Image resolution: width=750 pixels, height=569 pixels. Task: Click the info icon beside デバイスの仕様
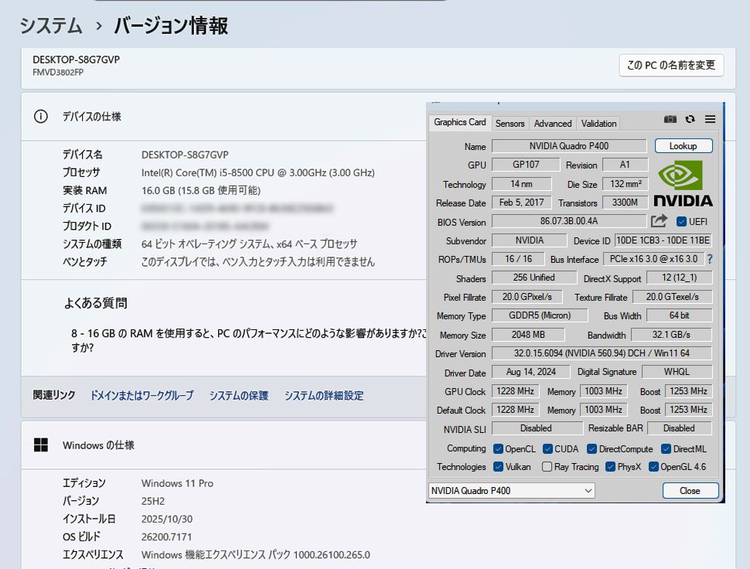click(x=41, y=117)
